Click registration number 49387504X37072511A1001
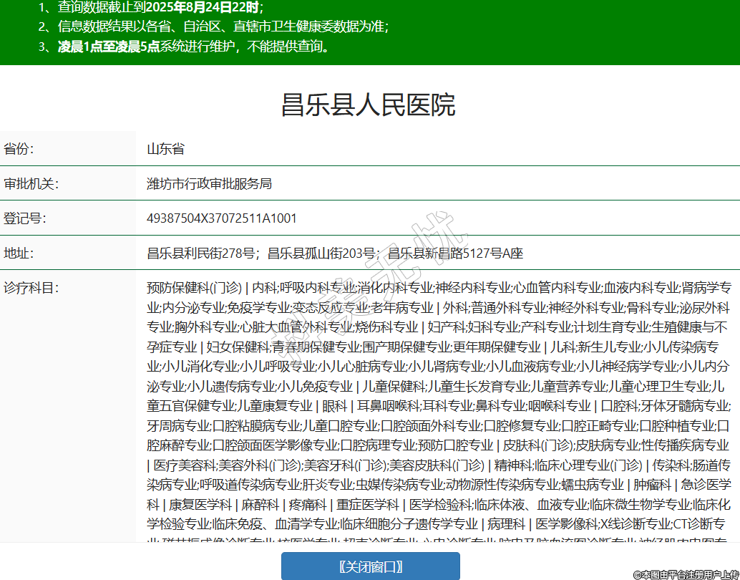740x580 pixels. pyautogui.click(x=221, y=218)
